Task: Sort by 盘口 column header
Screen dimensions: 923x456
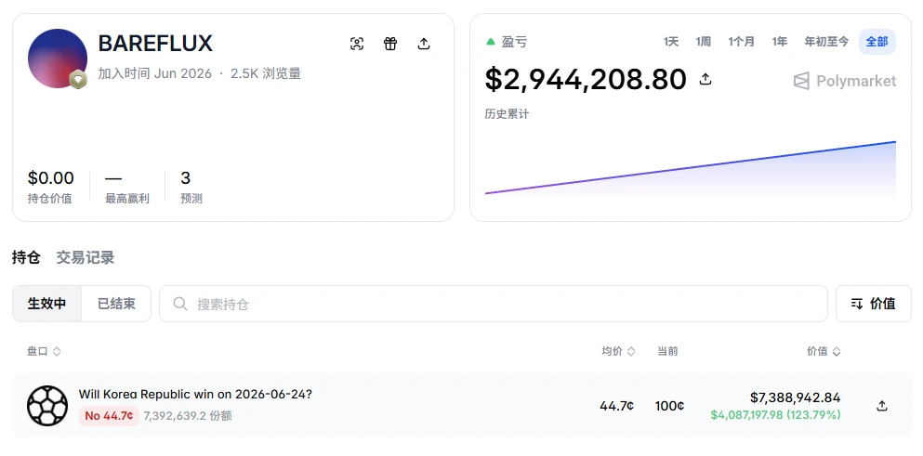Action: click(44, 351)
